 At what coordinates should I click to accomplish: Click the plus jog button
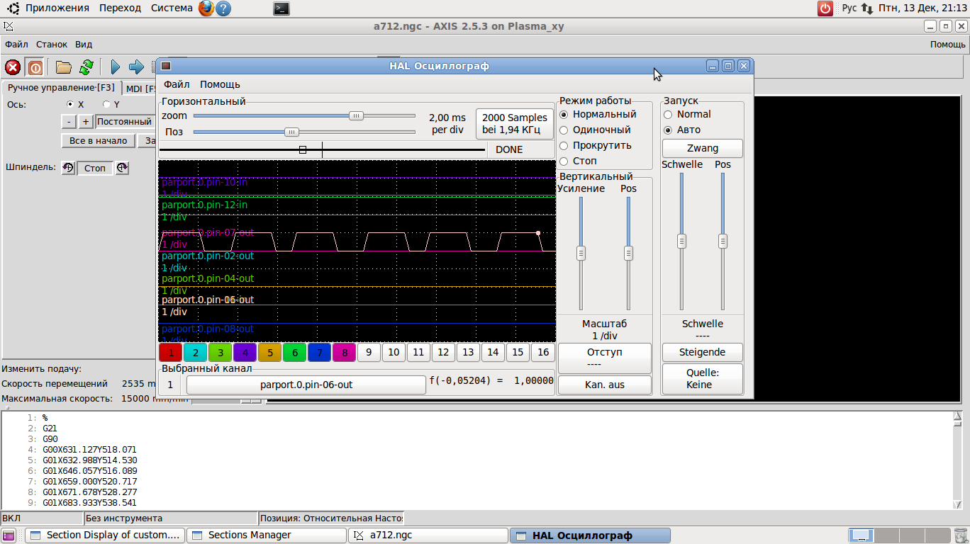pos(86,121)
